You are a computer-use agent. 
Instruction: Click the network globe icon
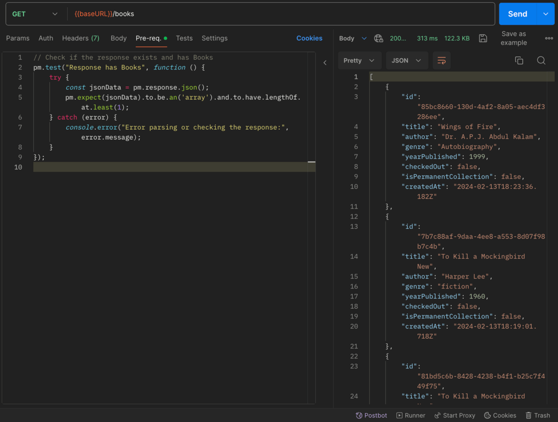click(x=378, y=38)
